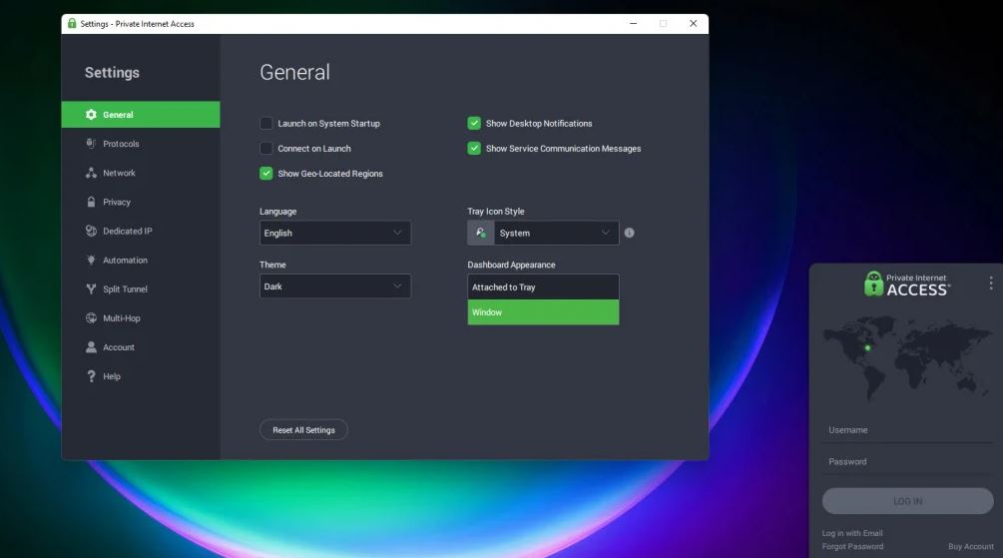Click the Language dropdown arrow chevron
Viewport: 1003px width, 558px height.
[397, 233]
